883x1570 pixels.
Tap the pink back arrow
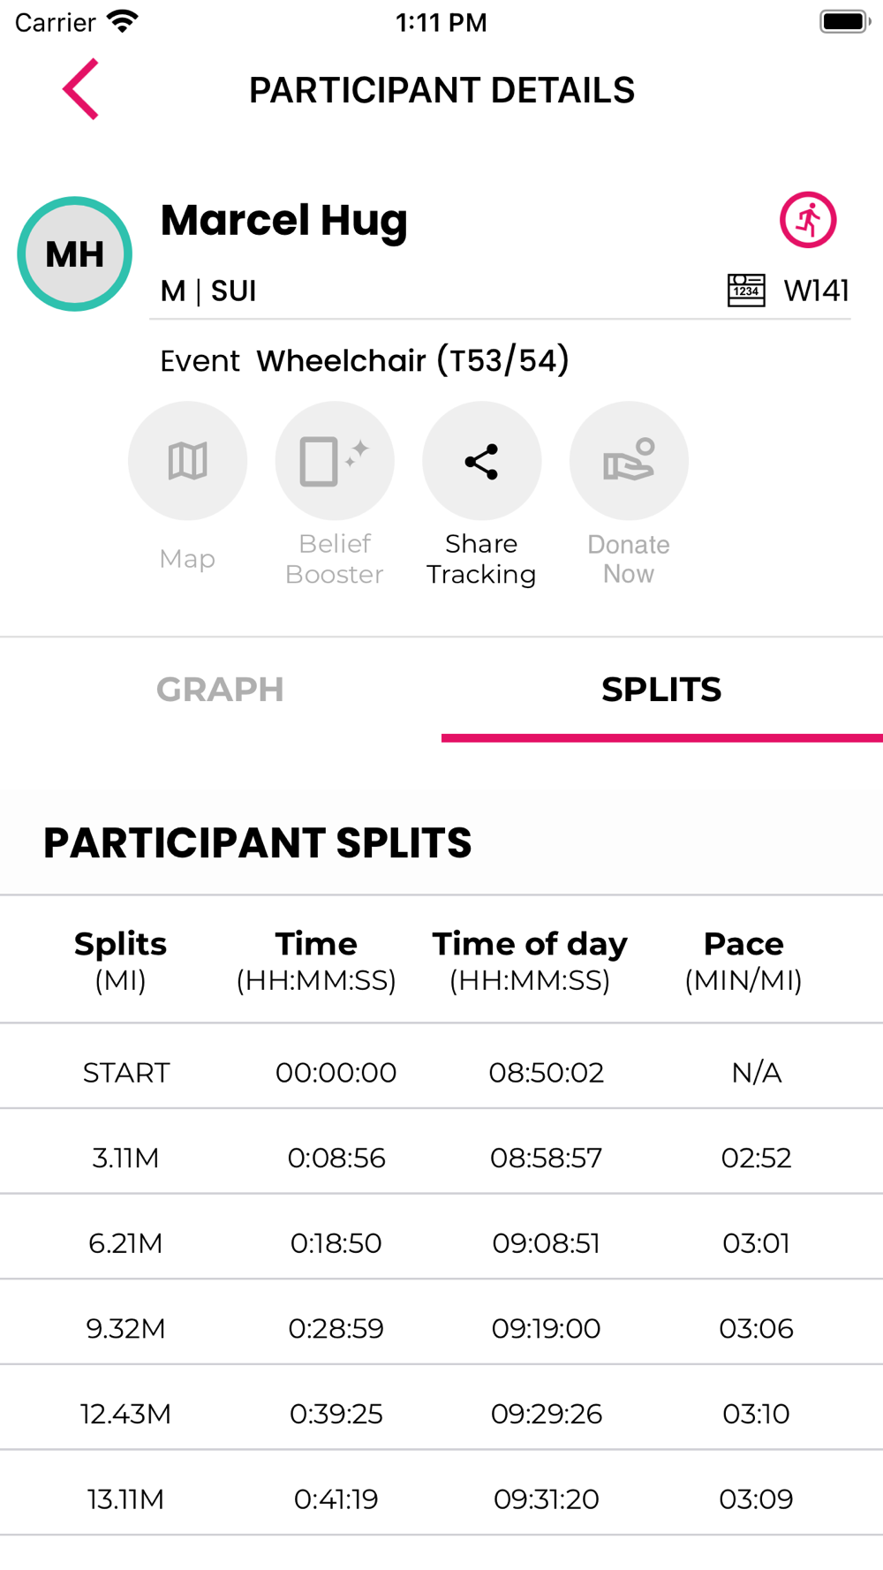coord(80,89)
